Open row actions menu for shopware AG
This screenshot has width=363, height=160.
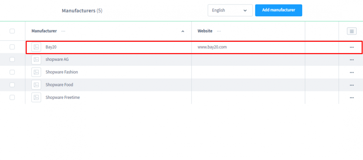pyautogui.click(x=352, y=60)
